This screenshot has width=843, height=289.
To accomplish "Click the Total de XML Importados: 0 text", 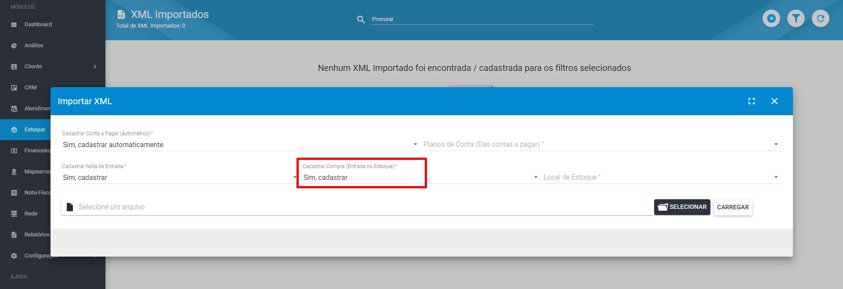I will (x=151, y=26).
